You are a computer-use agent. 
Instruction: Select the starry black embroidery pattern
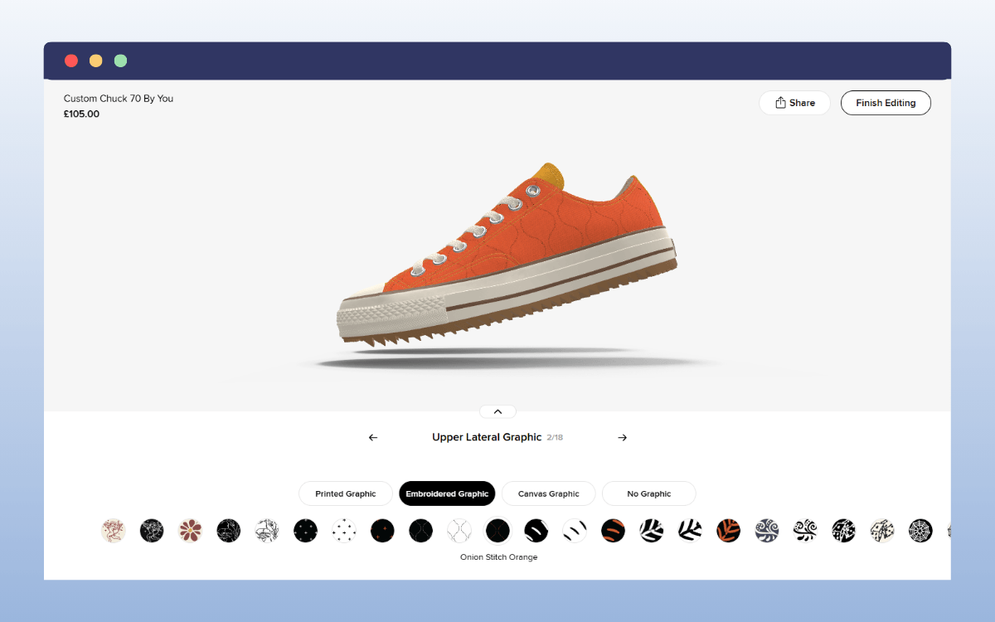[x=305, y=531]
